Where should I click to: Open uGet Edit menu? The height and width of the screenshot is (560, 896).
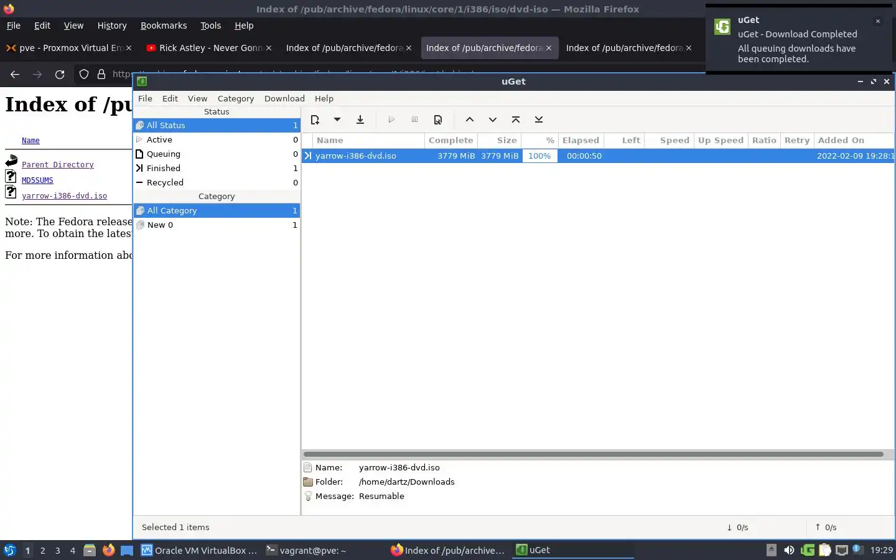tap(170, 98)
